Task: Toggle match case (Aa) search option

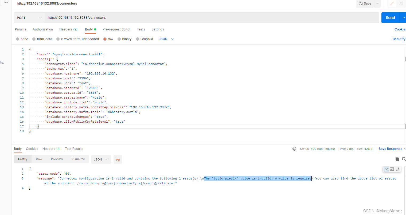Action: [386, 169]
